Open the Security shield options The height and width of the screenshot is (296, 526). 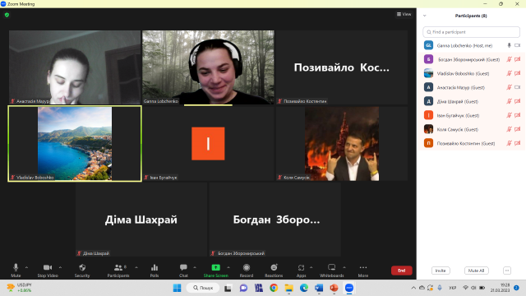[82, 271]
